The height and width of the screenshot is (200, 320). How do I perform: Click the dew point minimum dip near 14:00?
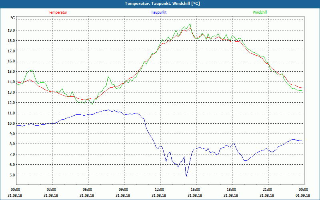point(186,176)
